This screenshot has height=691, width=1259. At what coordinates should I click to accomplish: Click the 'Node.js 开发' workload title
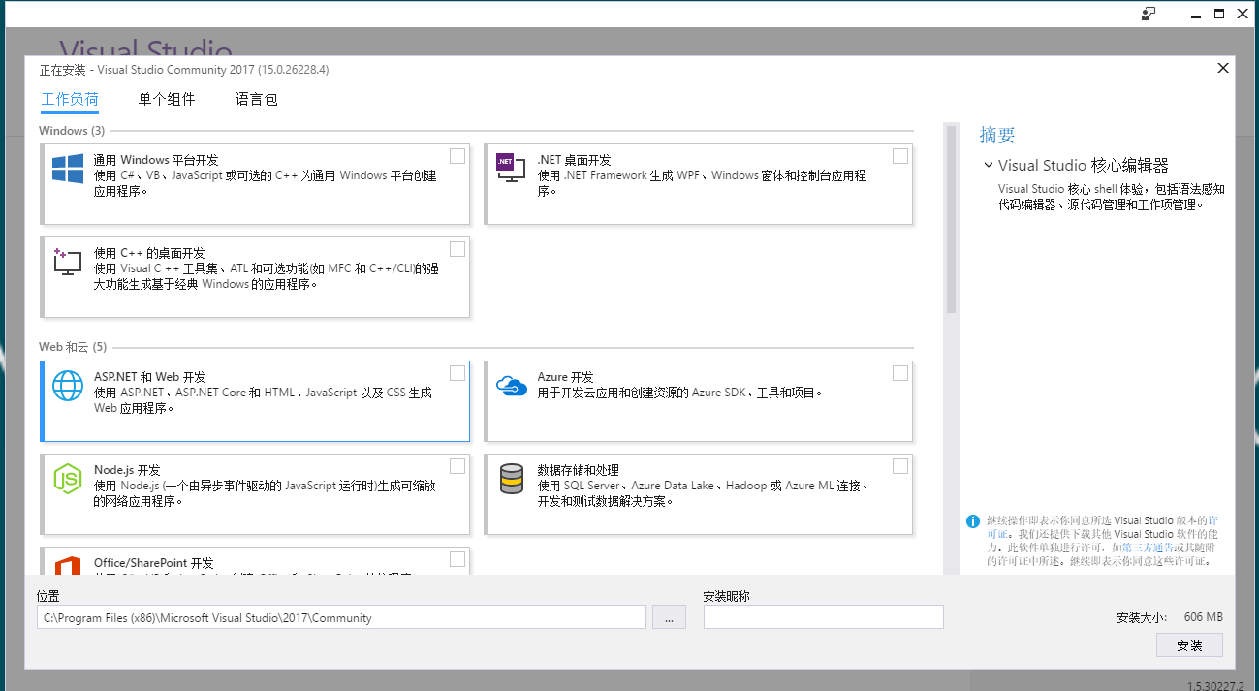(x=127, y=470)
